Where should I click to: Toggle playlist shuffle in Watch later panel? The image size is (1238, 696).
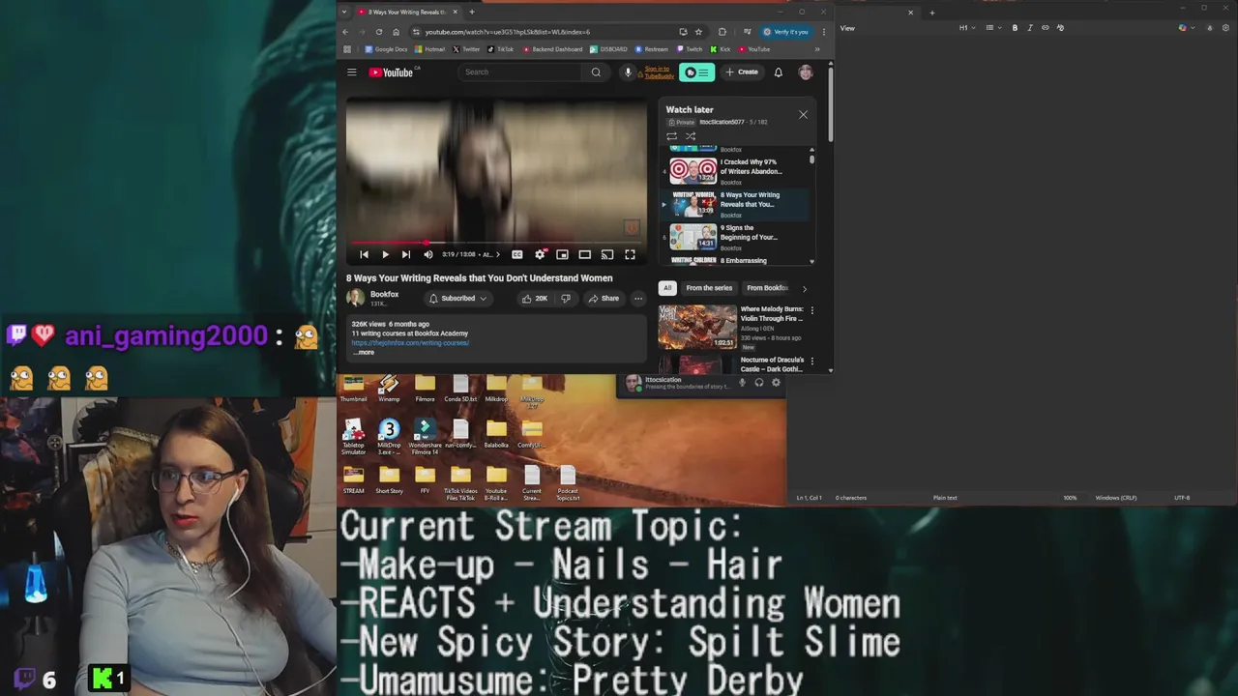[x=691, y=136]
